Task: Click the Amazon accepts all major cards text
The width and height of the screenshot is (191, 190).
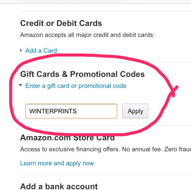Action: click(x=87, y=35)
